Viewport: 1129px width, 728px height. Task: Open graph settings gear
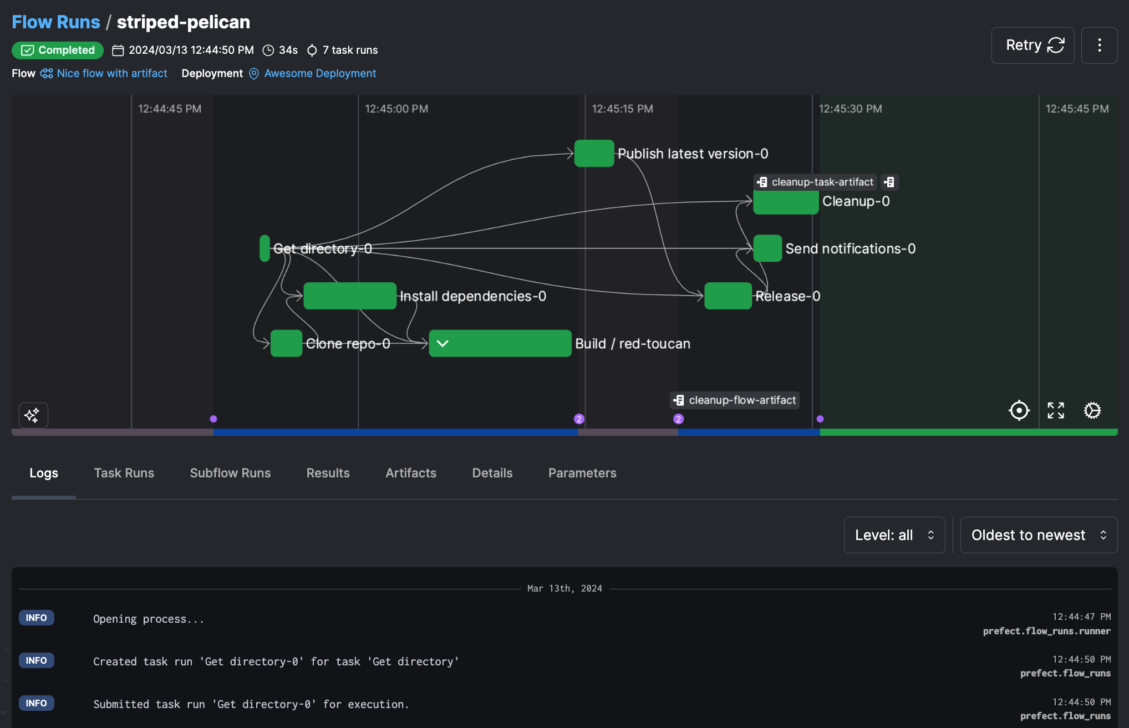(x=1092, y=411)
